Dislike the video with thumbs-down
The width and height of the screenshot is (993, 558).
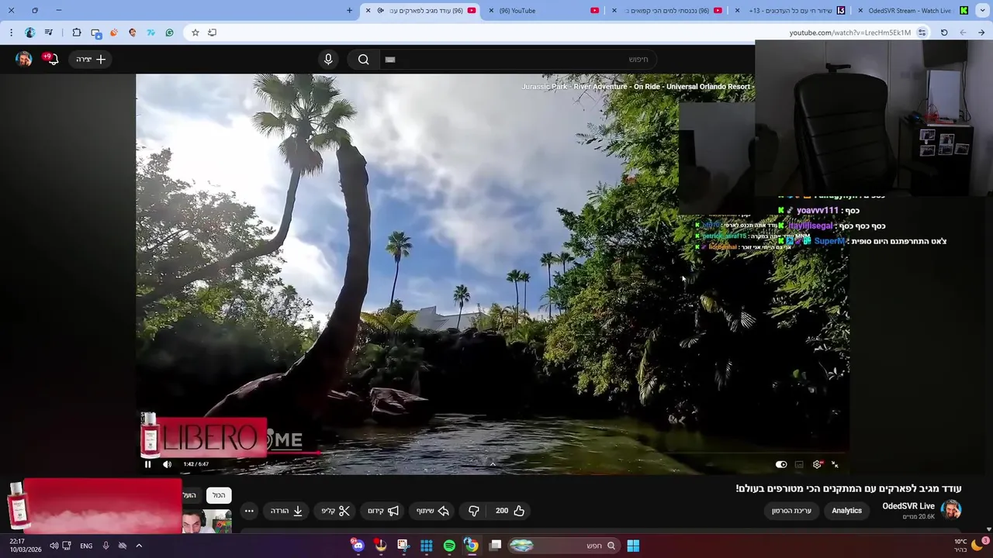473,511
